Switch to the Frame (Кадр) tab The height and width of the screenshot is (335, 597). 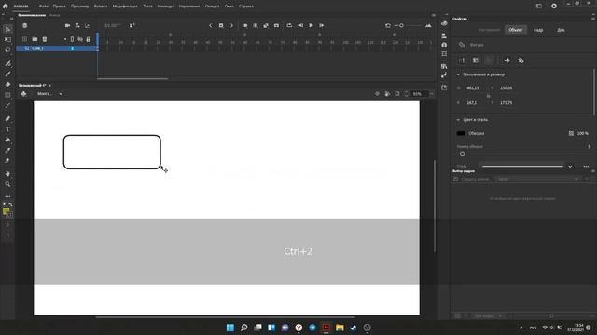538,30
